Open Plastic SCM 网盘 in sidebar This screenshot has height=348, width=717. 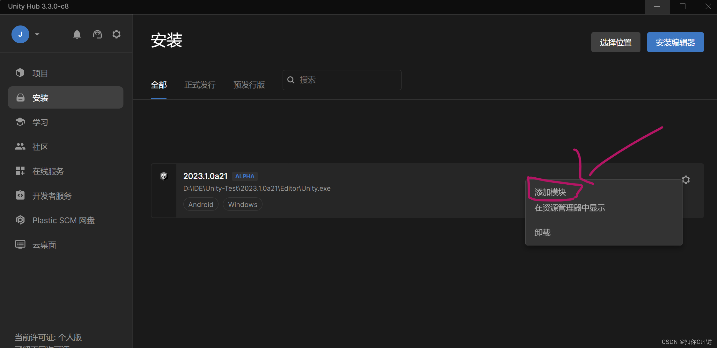point(66,220)
